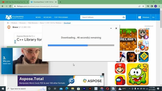Close the downloading dialog
162x91 pixels.
tap(116, 28)
